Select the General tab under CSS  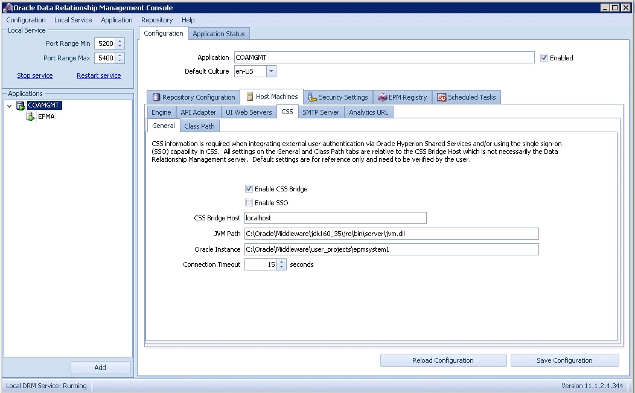point(164,126)
